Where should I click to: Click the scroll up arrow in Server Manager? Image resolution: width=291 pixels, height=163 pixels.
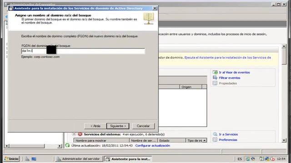pyautogui.click(x=284, y=46)
